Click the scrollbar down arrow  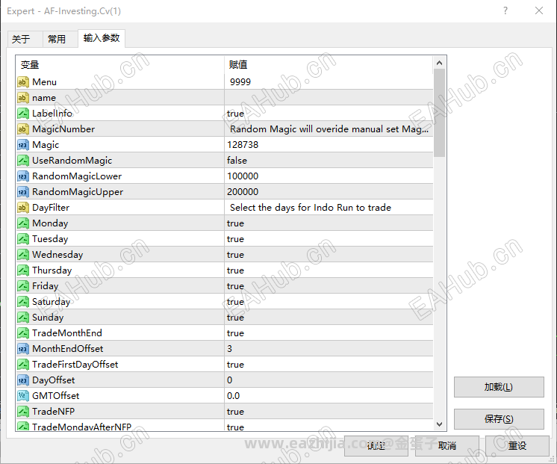[x=439, y=424]
